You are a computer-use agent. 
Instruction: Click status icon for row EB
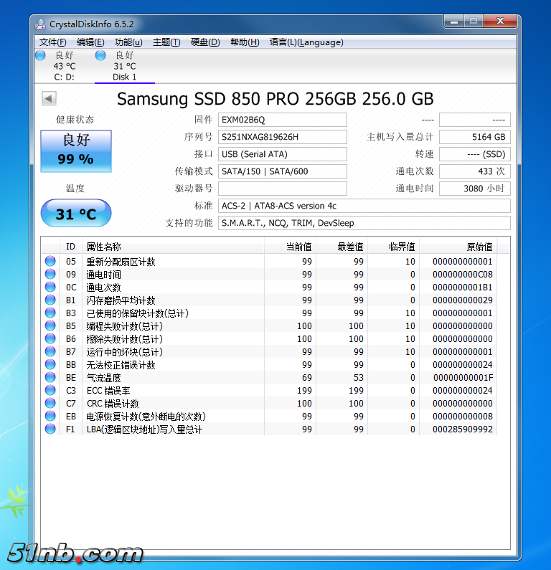pyautogui.click(x=50, y=416)
